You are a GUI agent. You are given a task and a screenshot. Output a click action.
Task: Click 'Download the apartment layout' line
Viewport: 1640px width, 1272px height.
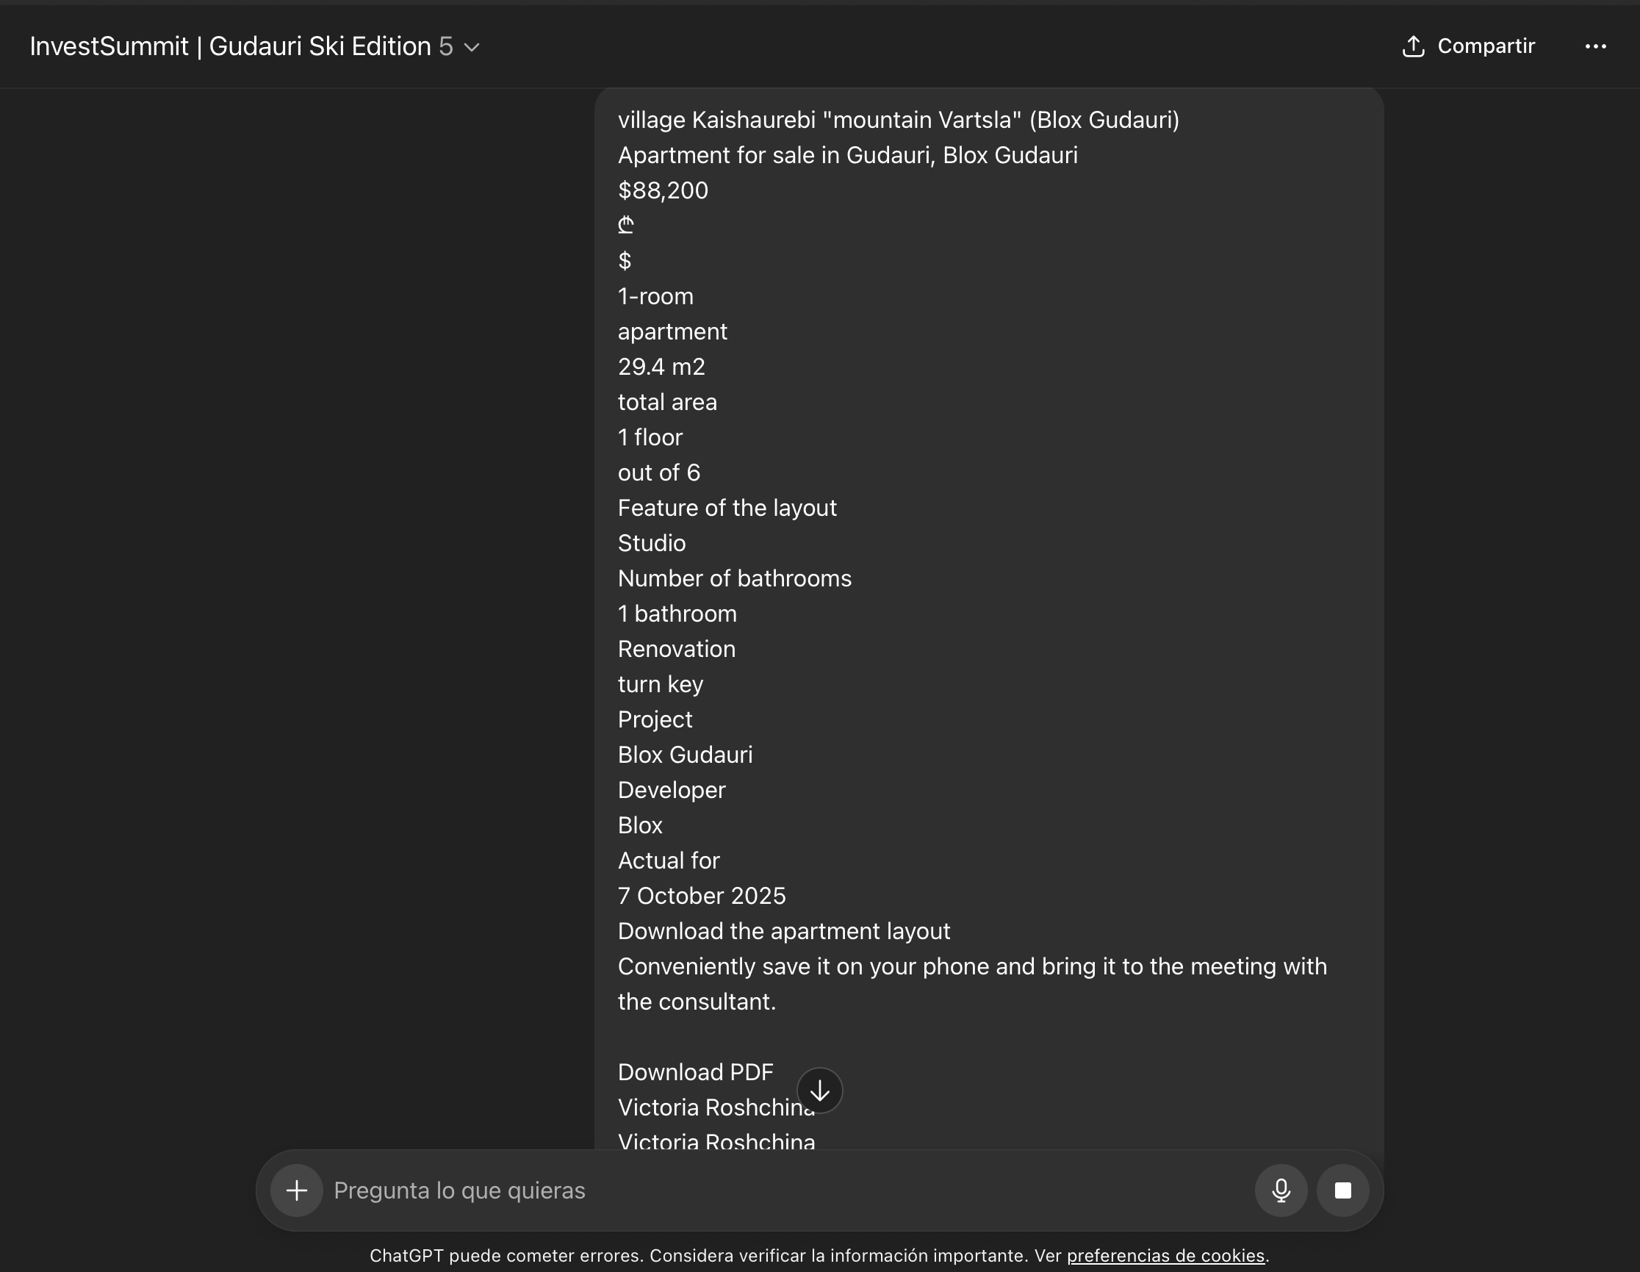tap(783, 931)
